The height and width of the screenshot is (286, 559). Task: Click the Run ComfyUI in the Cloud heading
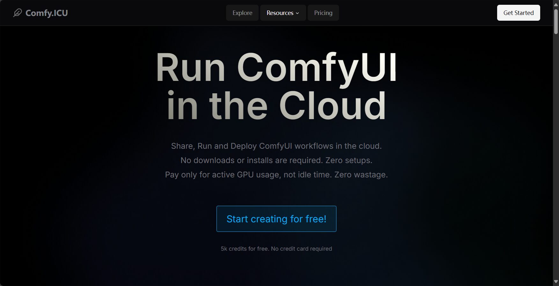point(276,86)
